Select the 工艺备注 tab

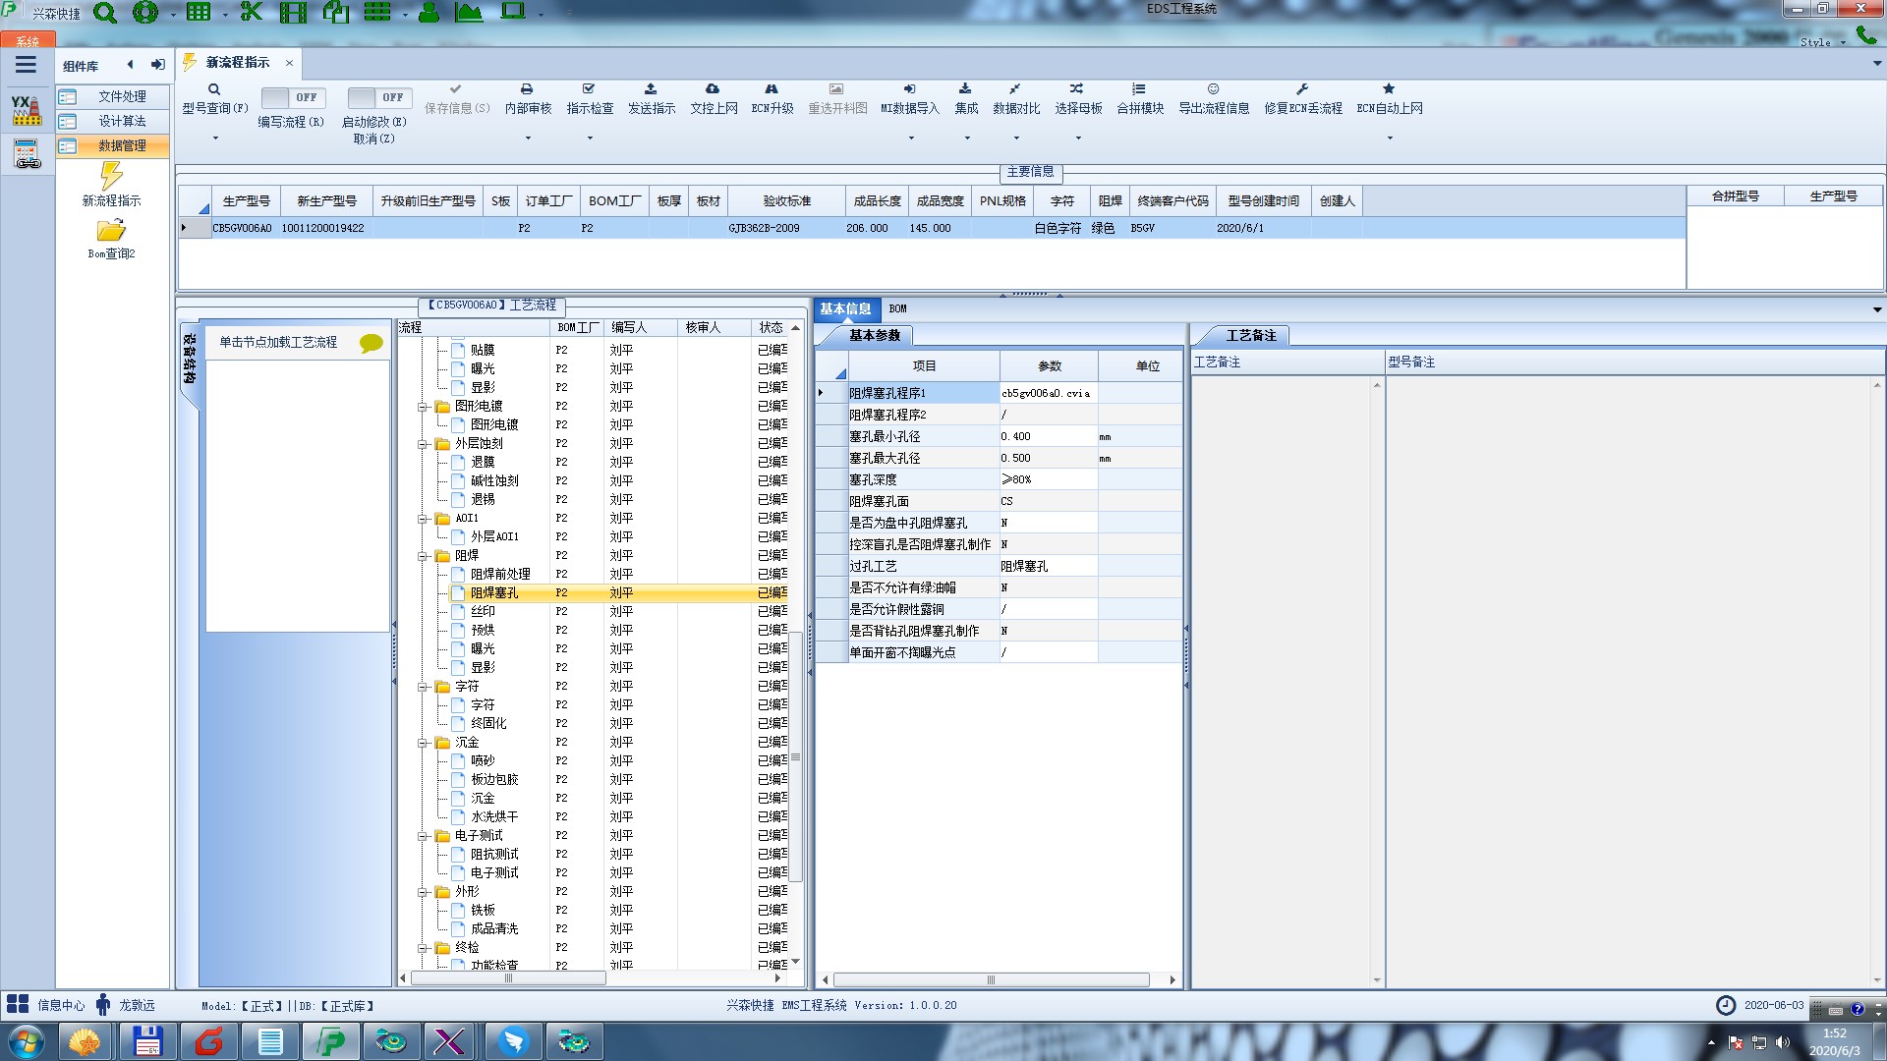tap(1249, 336)
